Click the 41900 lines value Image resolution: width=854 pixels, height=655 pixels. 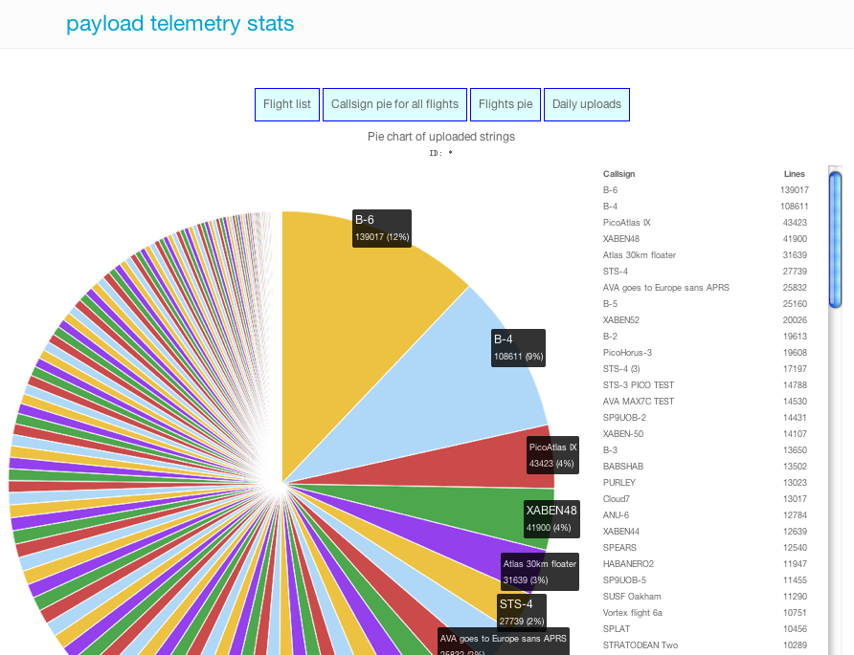pos(796,239)
